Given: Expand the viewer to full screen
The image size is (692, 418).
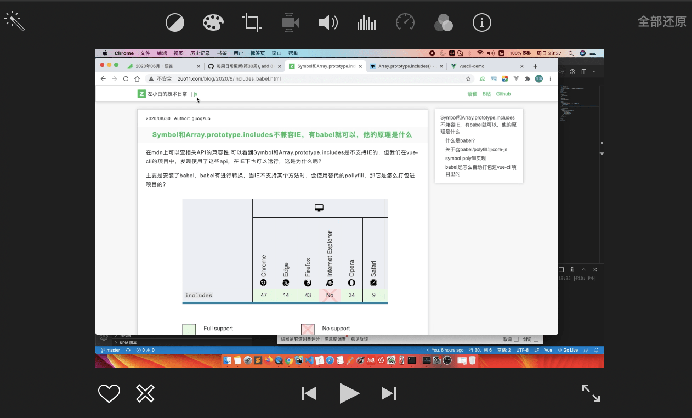Looking at the screenshot, I should [x=591, y=393].
